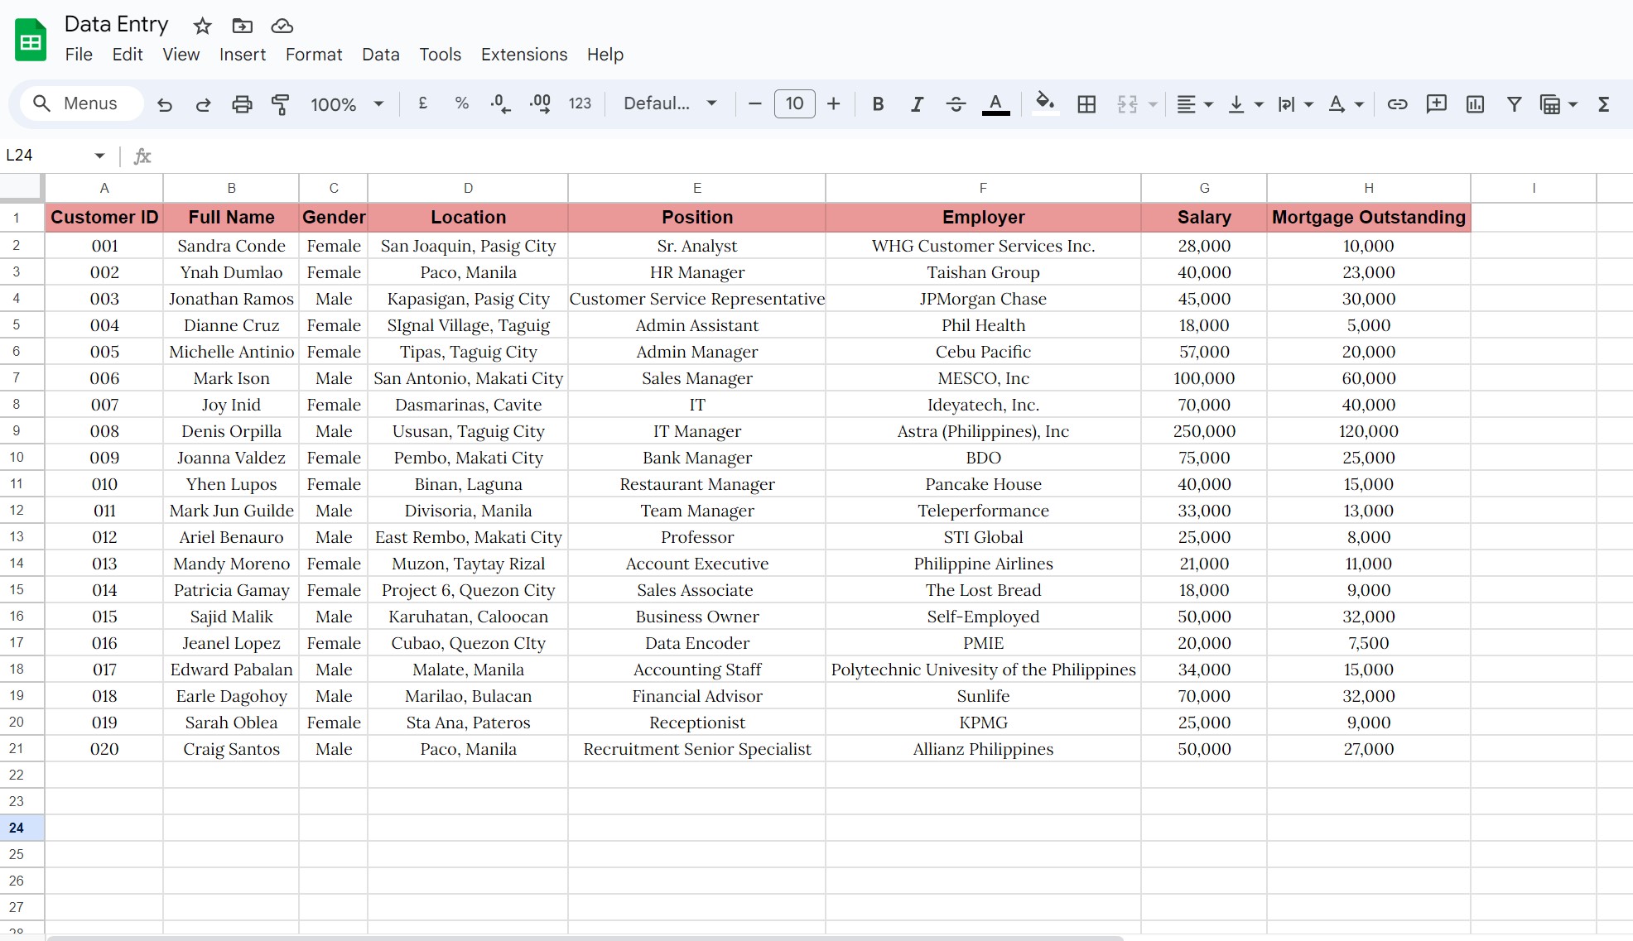Screen dimensions: 1633x941
Task: Open the Extensions menu
Action: coord(523,55)
